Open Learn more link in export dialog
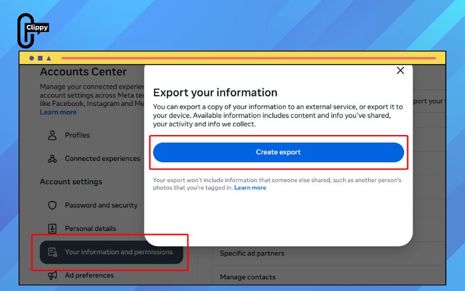The height and width of the screenshot is (291, 465). [x=250, y=187]
